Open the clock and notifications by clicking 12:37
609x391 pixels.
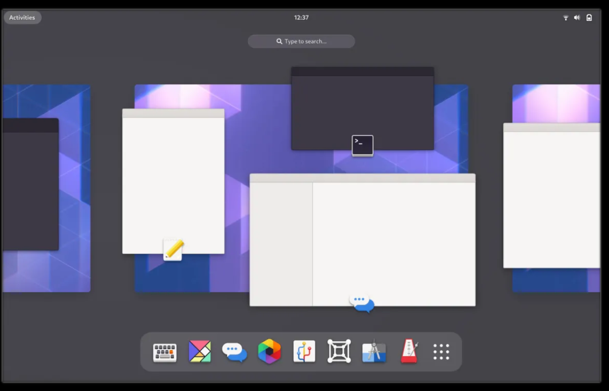tap(301, 17)
